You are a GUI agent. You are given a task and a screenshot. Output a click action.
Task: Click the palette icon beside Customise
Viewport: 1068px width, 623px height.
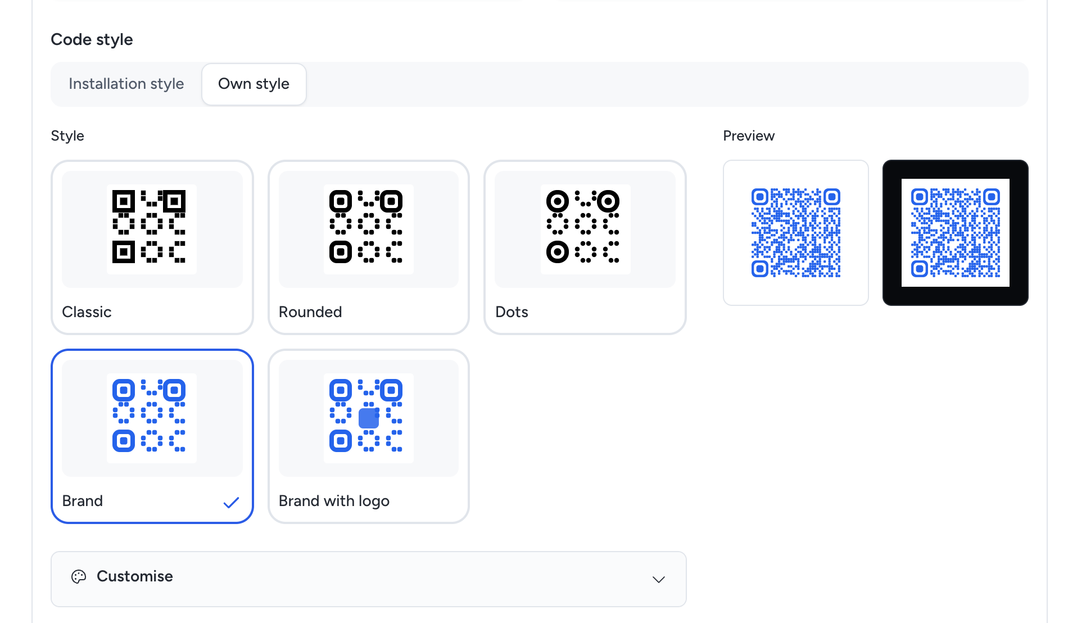click(x=79, y=577)
